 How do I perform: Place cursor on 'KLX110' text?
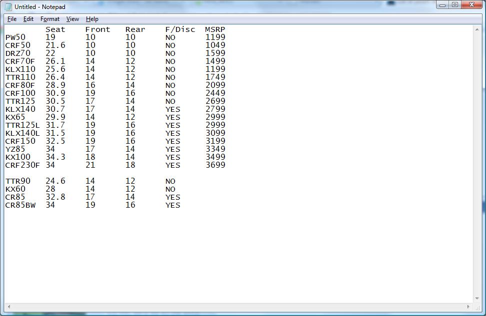[x=20, y=69]
